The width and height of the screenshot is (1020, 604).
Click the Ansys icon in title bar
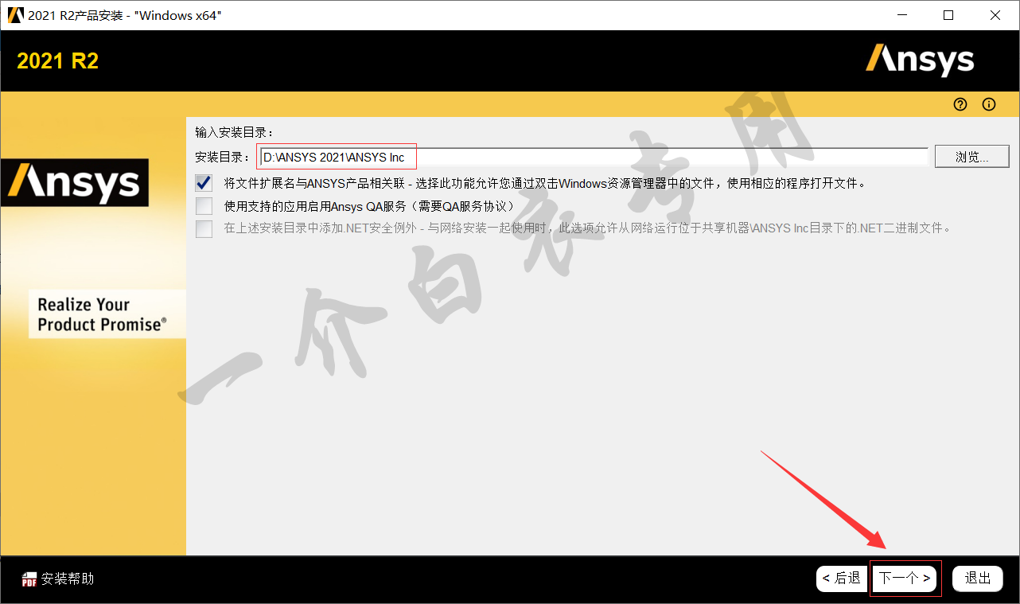coord(14,15)
